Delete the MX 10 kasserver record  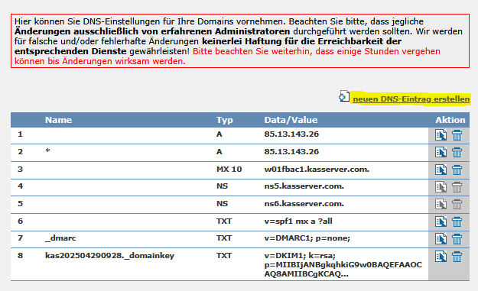point(457,170)
